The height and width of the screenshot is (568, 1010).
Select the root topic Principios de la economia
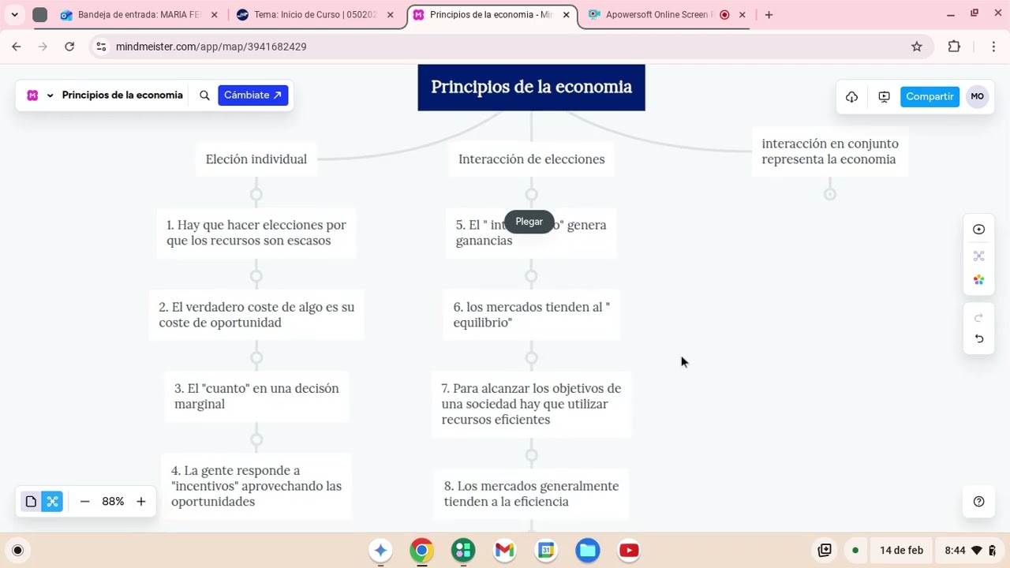coord(531,87)
